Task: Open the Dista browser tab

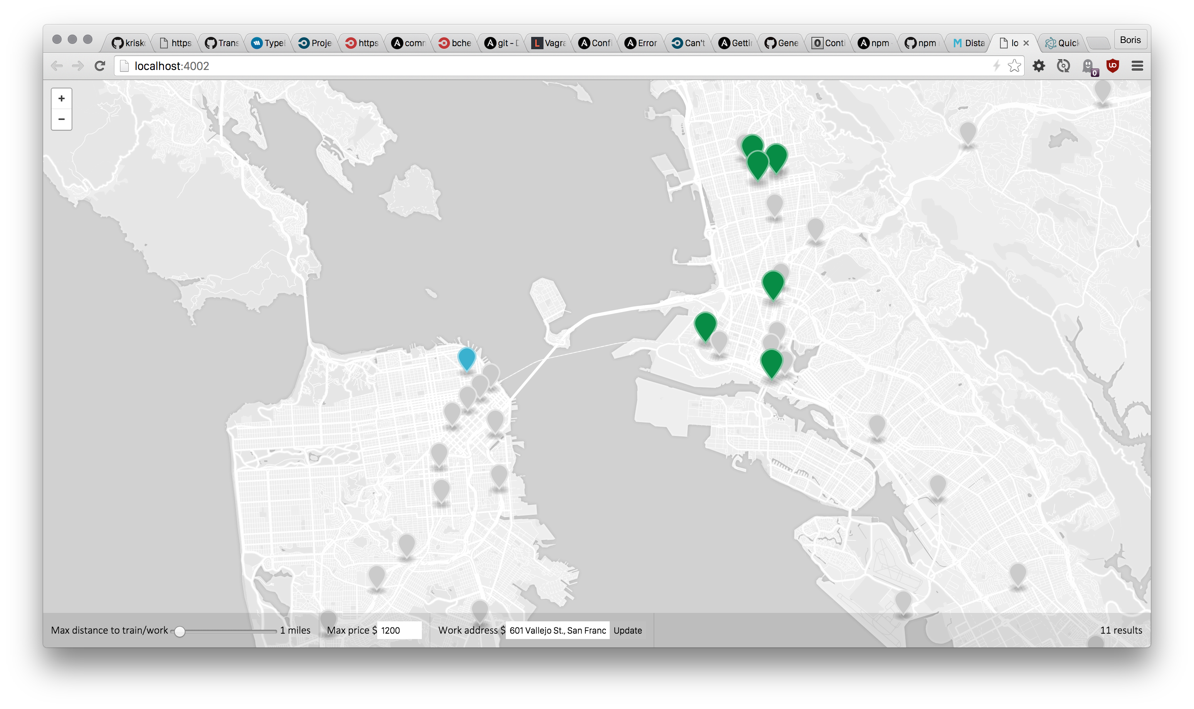Action: pos(968,43)
